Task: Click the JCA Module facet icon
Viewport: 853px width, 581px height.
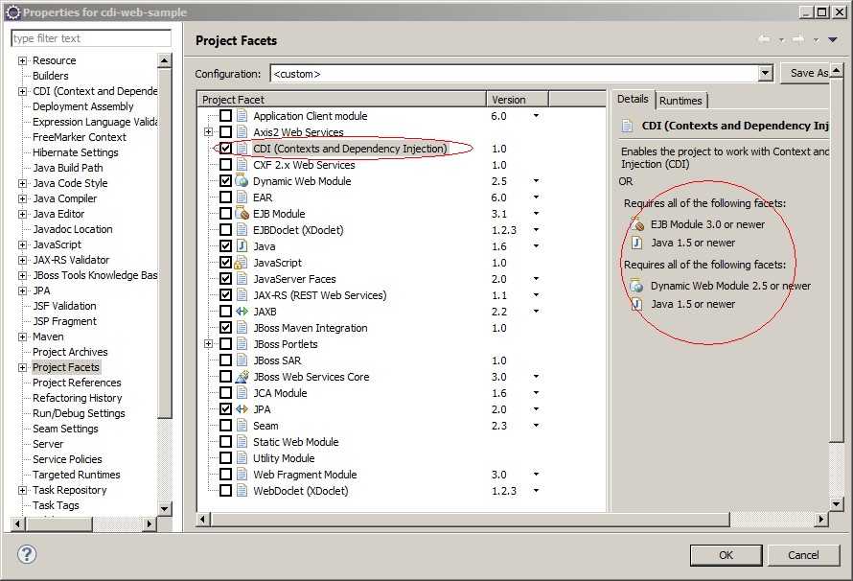Action: (242, 393)
